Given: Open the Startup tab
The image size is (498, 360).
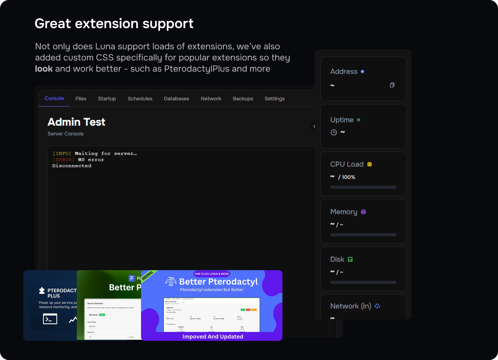Looking at the screenshot, I should [107, 99].
